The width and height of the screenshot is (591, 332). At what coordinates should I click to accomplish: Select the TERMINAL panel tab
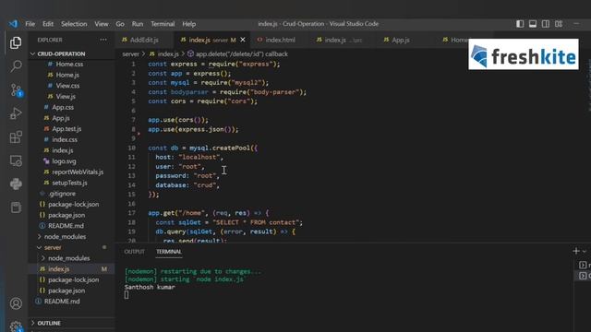169,252
